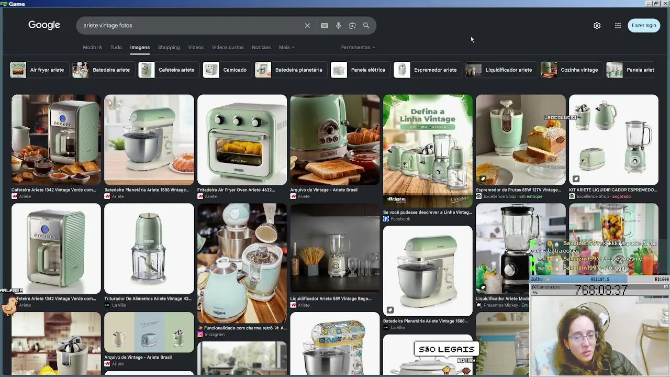The width and height of the screenshot is (670, 377).
Task: Open the 'Defina a Linha Vintage' image
Action: pyautogui.click(x=428, y=151)
